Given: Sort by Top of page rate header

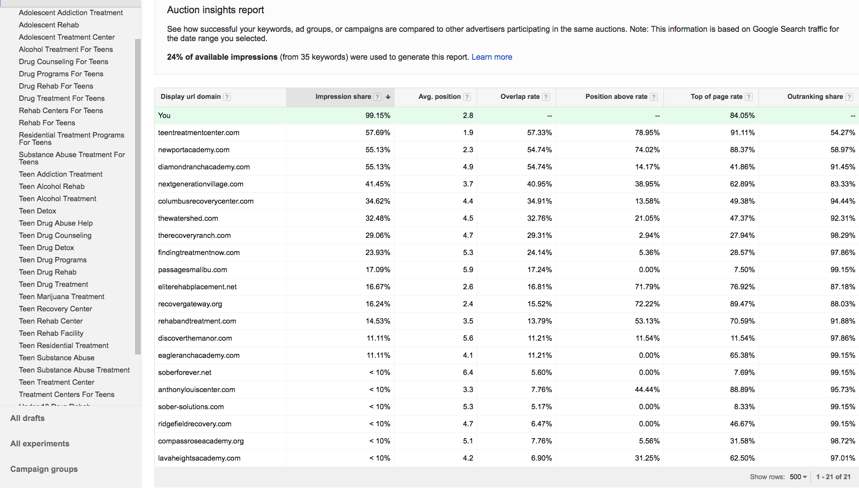Looking at the screenshot, I should click(x=716, y=96).
